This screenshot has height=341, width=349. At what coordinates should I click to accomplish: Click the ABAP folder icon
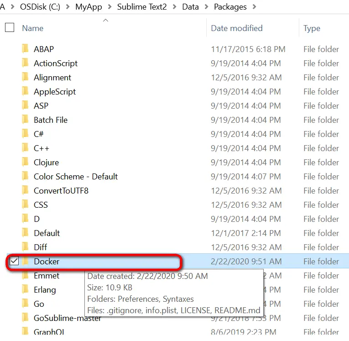click(x=25, y=48)
